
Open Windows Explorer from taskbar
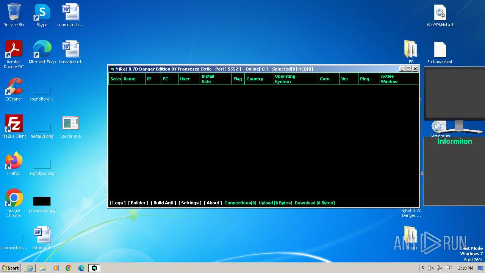coord(43,268)
